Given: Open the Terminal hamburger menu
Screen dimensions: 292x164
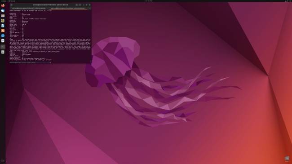Looking at the screenshot, I should (80, 5).
